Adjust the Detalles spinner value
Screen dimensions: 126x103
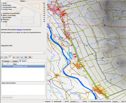(75, 101)
